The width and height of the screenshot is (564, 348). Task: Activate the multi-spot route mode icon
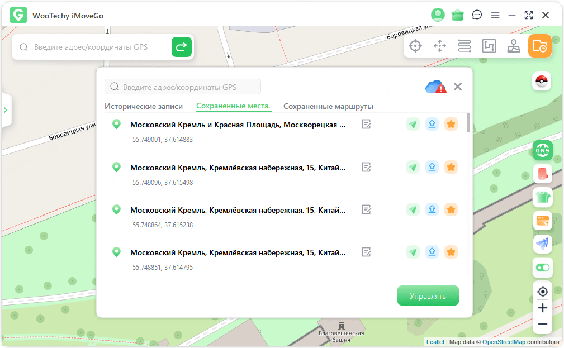pyautogui.click(x=465, y=46)
